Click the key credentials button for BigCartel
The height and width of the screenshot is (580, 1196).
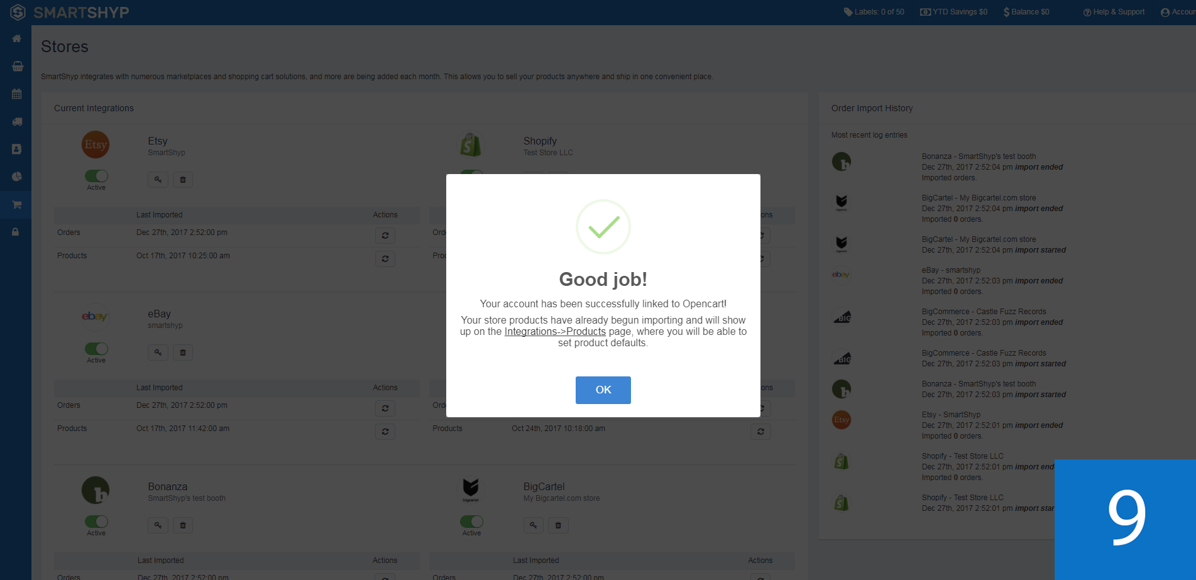pos(533,525)
